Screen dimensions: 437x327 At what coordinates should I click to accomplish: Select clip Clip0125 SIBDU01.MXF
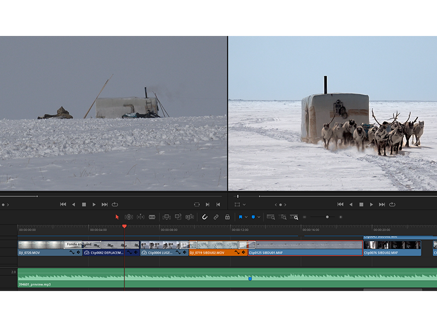pos(305,249)
